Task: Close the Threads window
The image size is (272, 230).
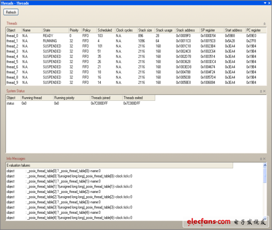Action: pyautogui.click(x=269, y=3)
